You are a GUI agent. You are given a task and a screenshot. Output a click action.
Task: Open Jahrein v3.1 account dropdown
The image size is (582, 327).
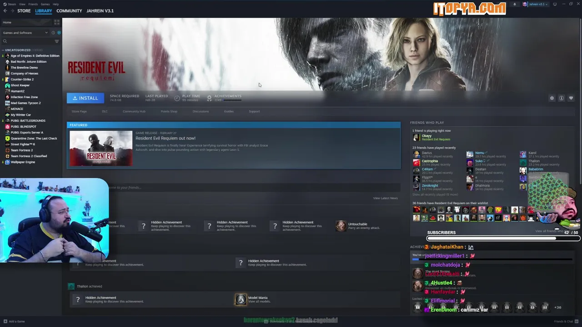(x=537, y=4)
